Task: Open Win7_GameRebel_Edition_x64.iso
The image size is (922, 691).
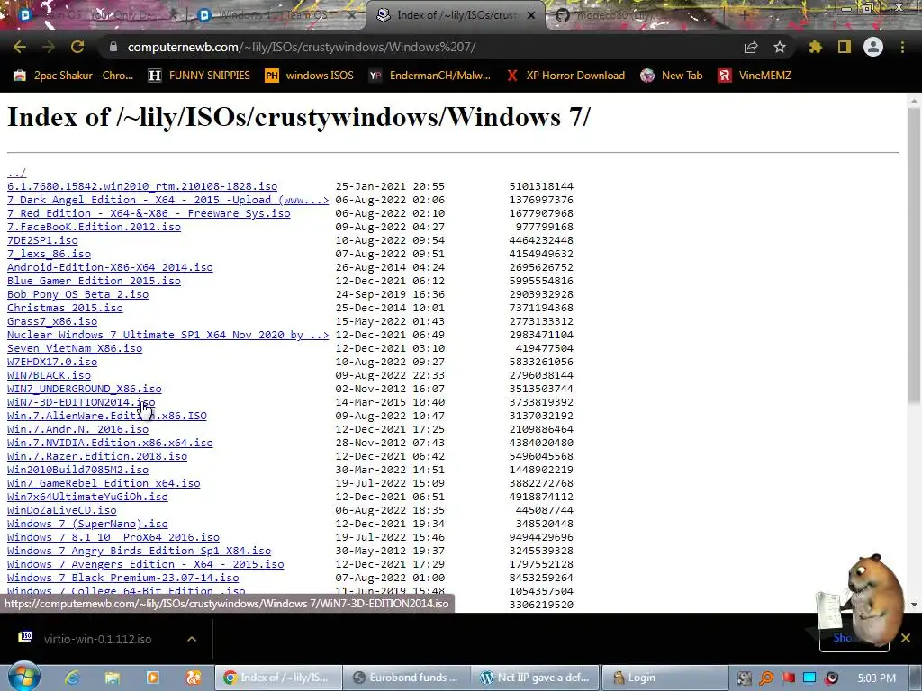Action: coord(104,483)
